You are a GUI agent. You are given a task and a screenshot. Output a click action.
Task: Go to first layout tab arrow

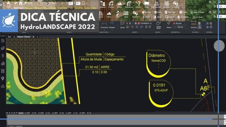(7, 113)
